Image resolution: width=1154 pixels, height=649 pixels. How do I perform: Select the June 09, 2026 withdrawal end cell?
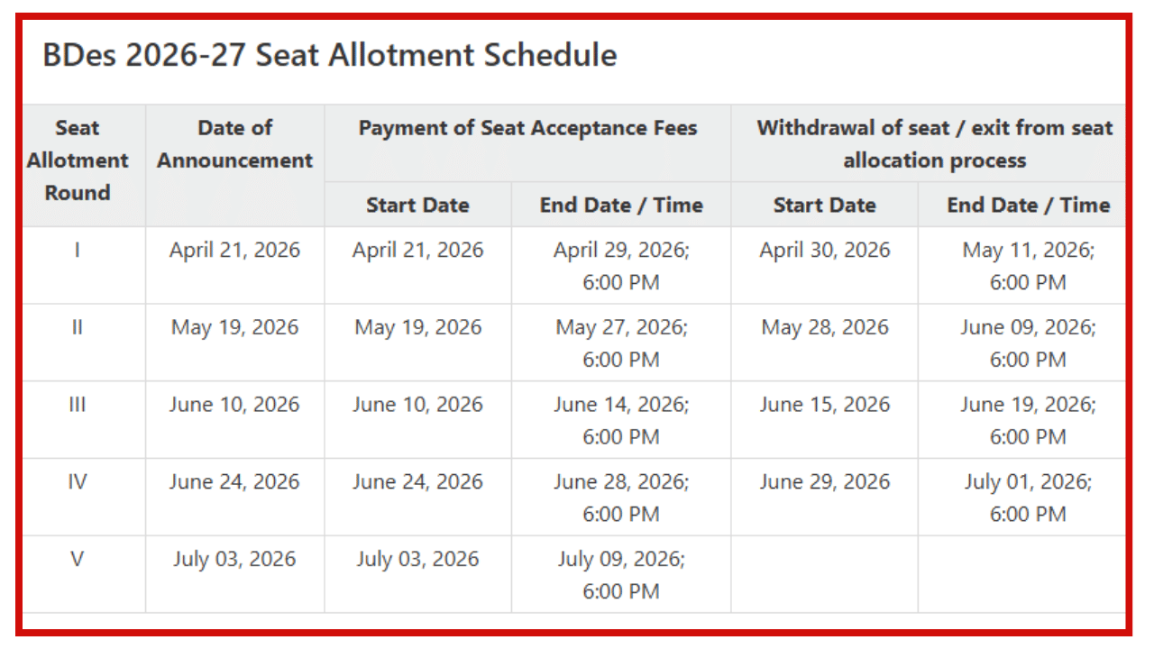click(1028, 327)
